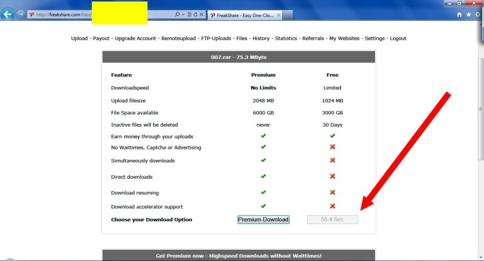Click green check for Earn money Premium

[264, 136]
